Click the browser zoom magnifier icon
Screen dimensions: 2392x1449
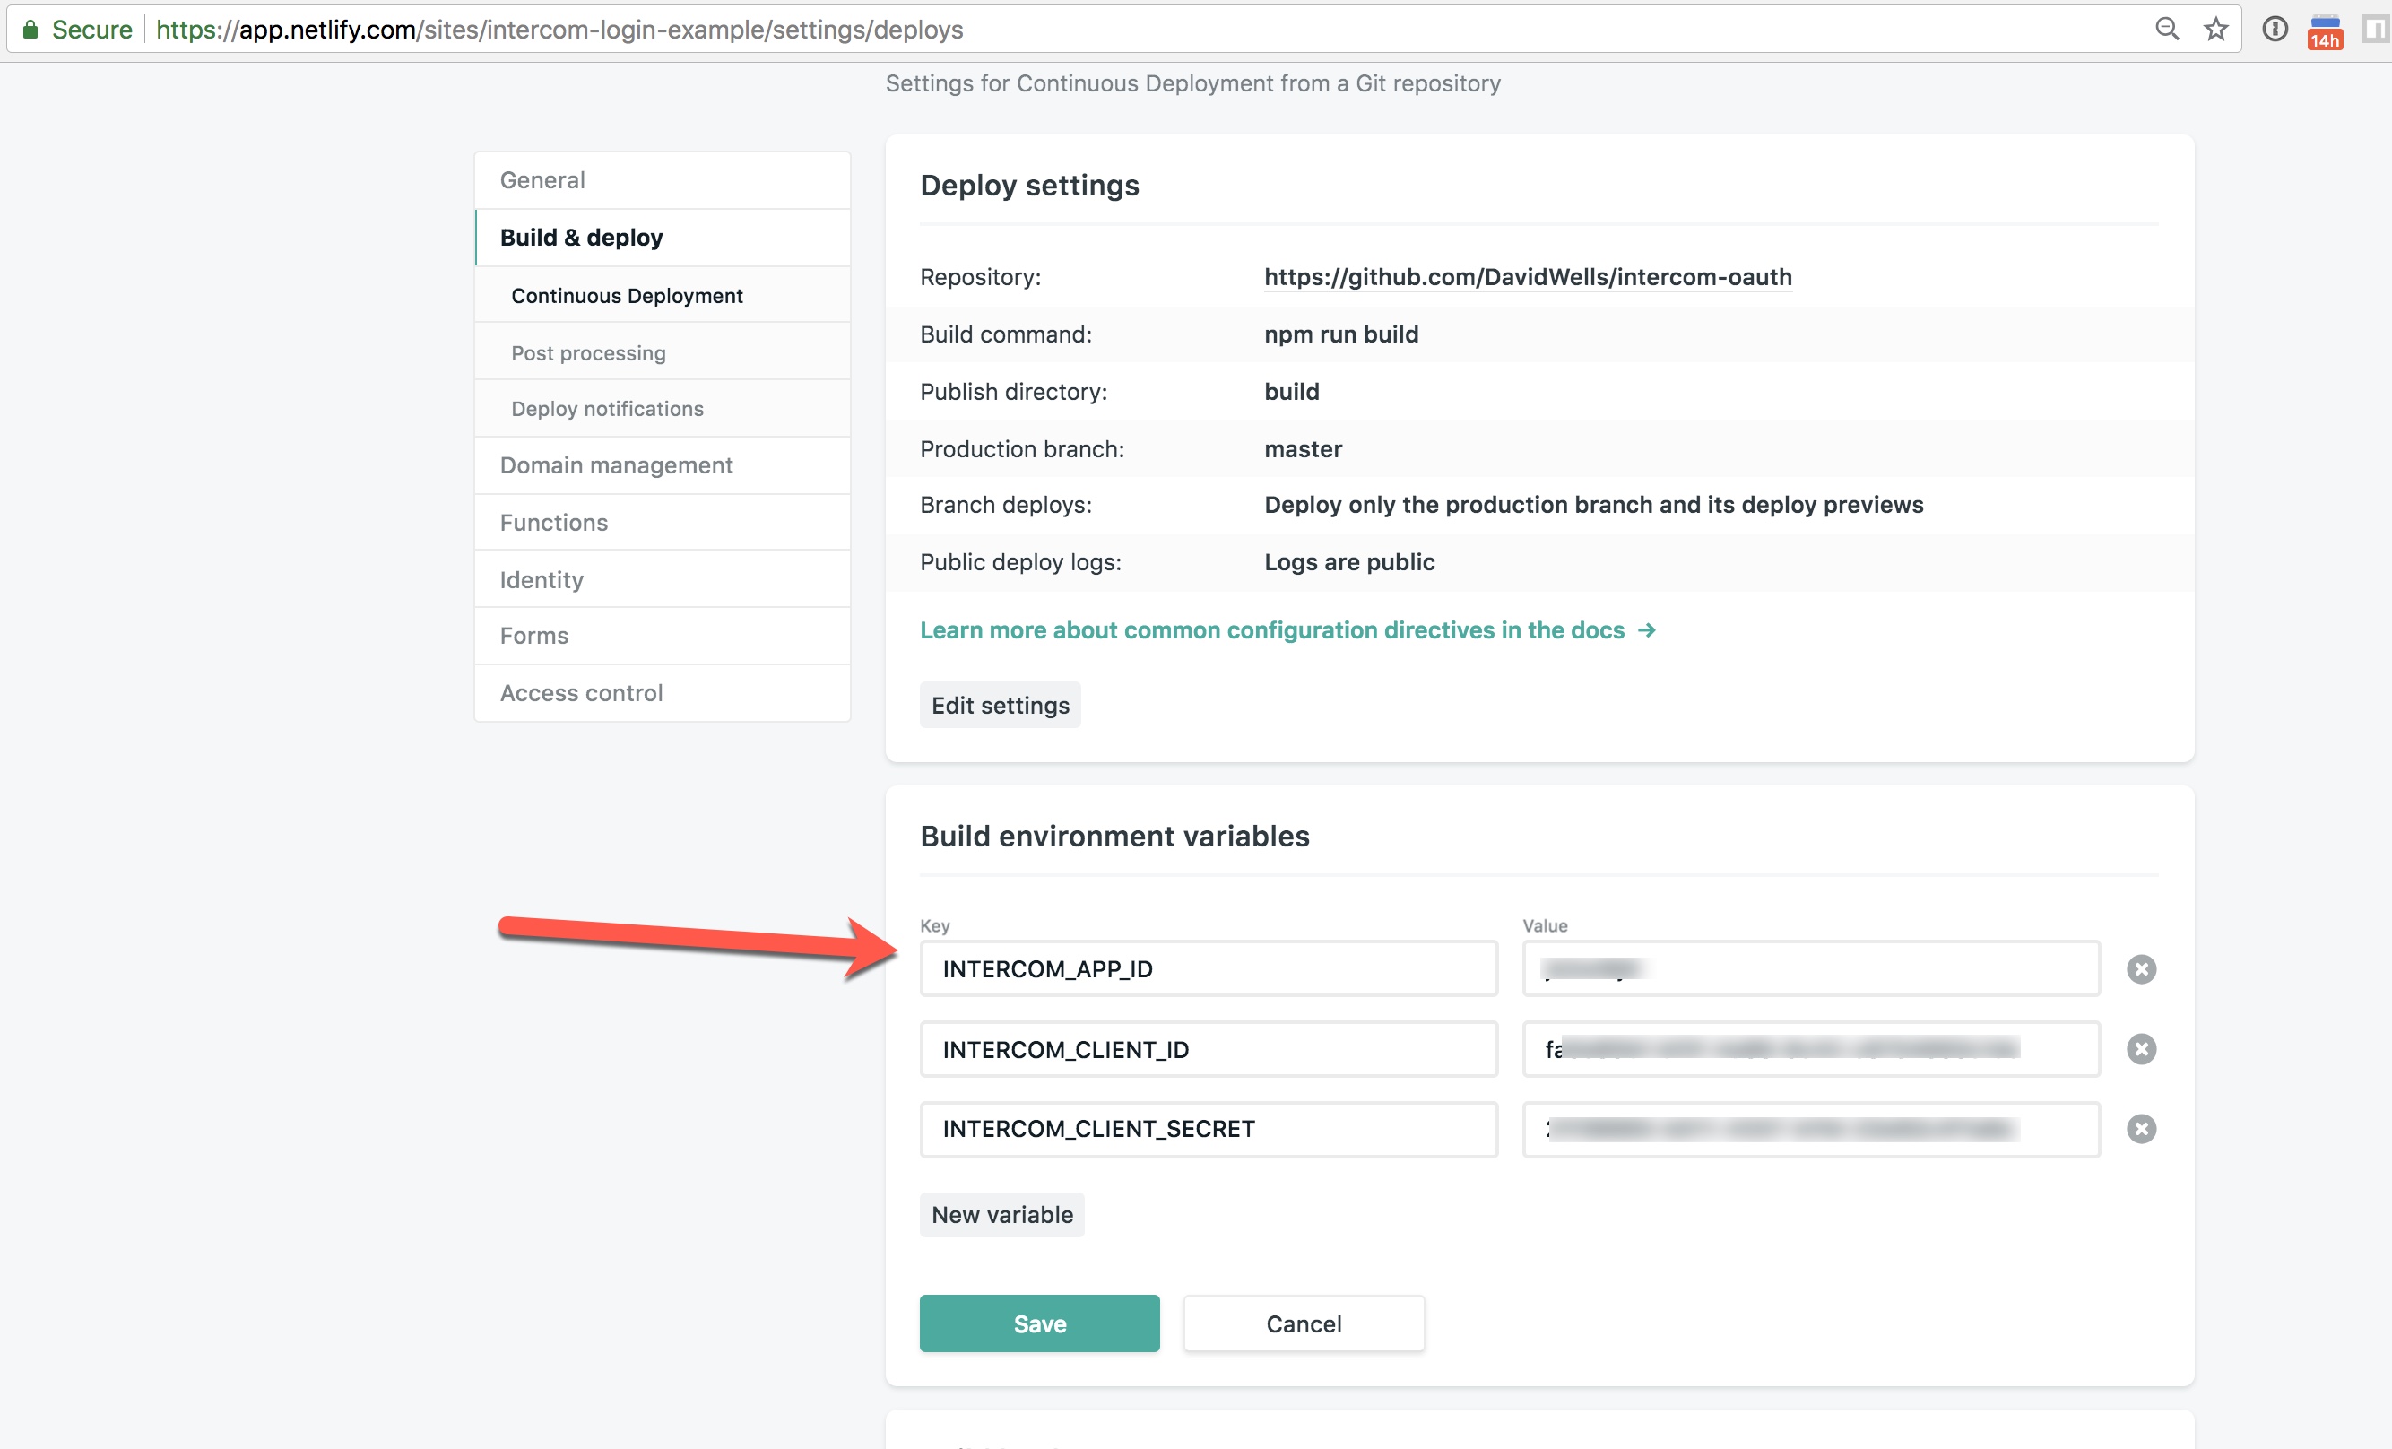2166,29
